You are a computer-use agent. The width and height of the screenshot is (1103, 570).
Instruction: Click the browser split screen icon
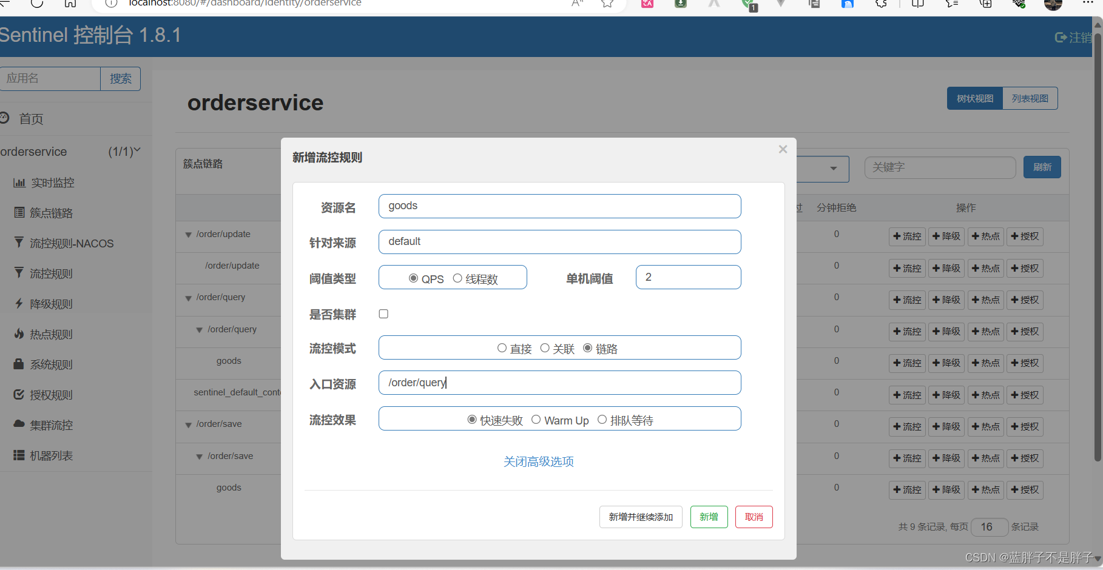(917, 4)
